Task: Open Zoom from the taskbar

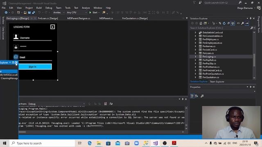Action: tap(136, 143)
